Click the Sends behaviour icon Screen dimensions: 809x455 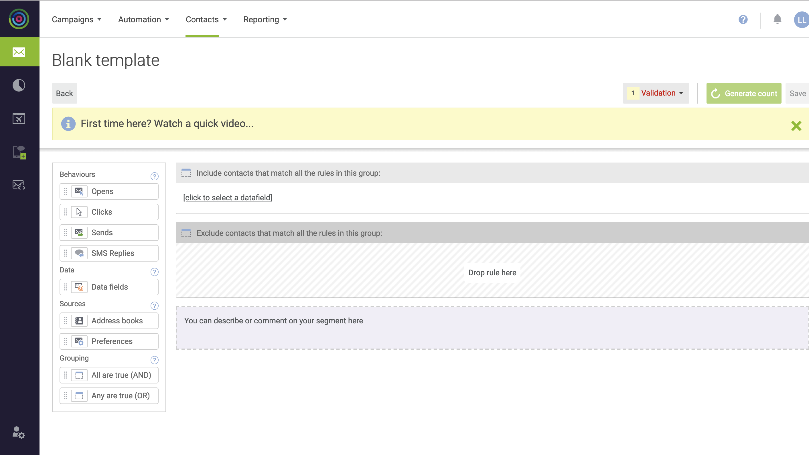coord(79,232)
